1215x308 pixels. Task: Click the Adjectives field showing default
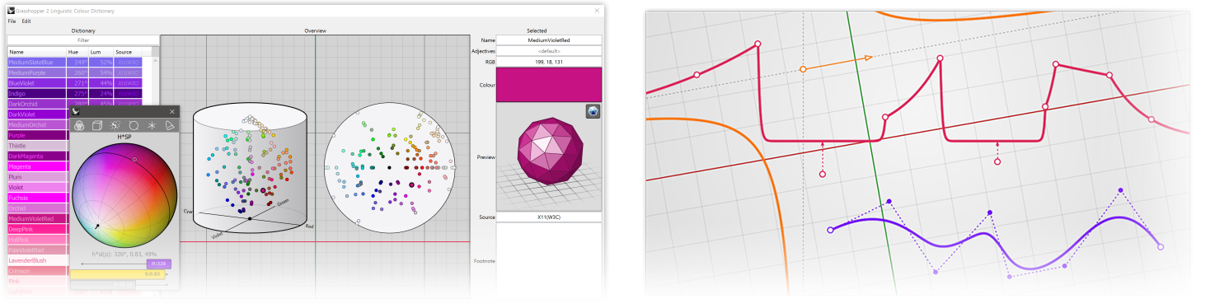(x=549, y=51)
